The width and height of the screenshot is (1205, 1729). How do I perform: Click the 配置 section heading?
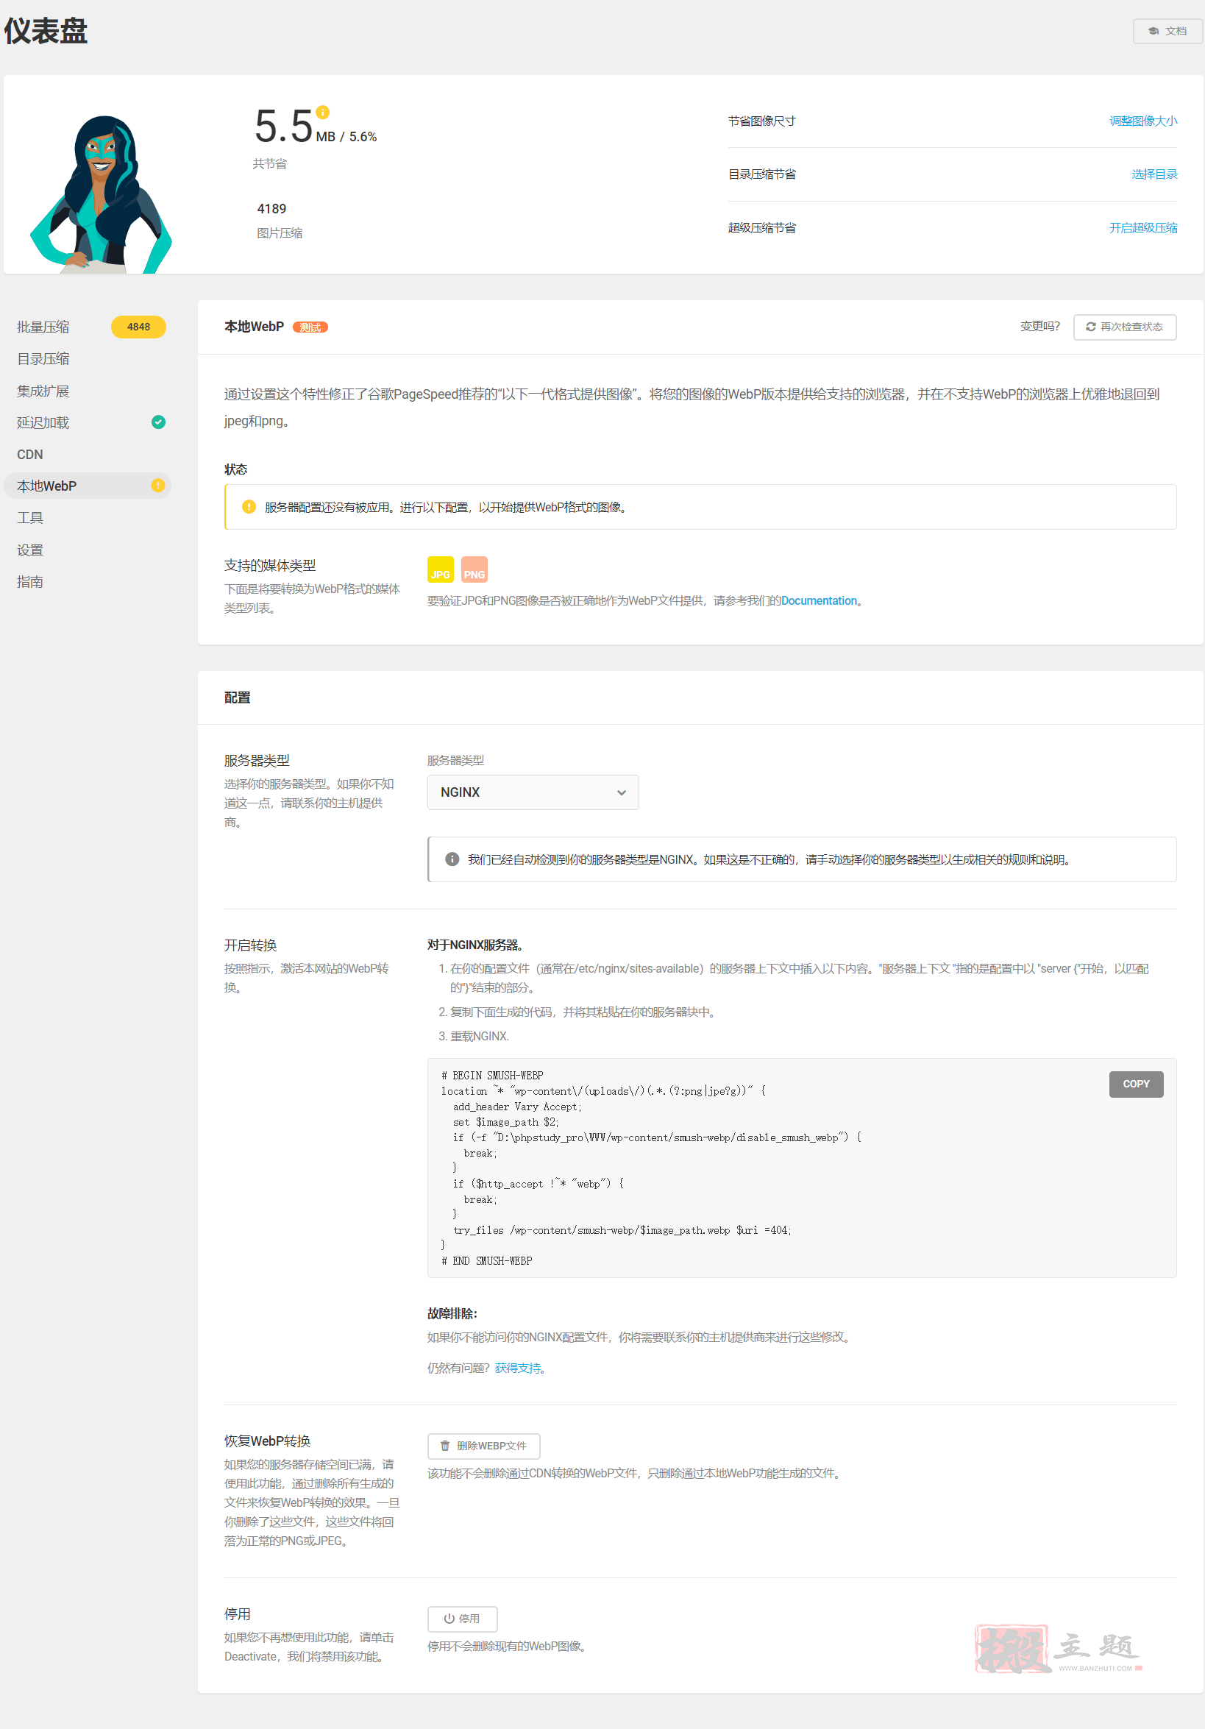[x=237, y=698]
